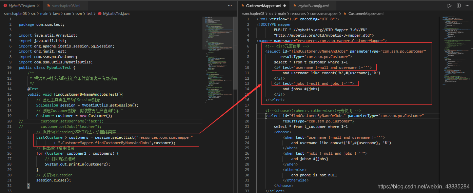Click the '<otherwise>' opening tag line
473x193 pixels.
coord(294,170)
